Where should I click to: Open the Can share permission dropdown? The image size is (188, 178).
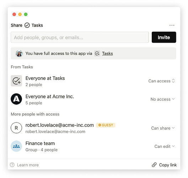click(x=163, y=128)
